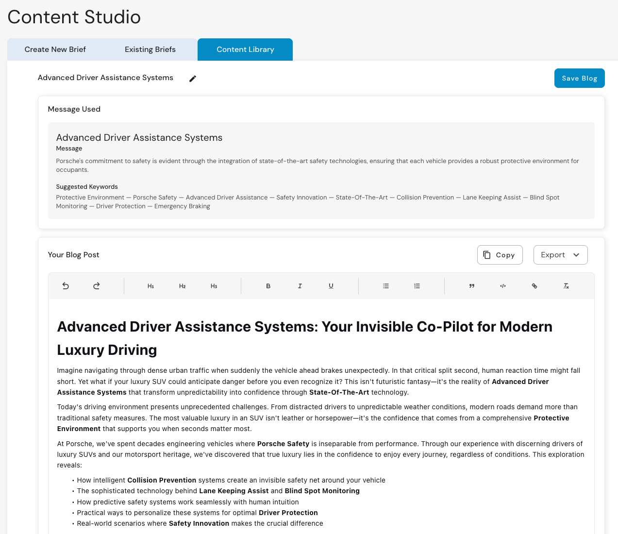Screen dimensions: 618x534
Task: Insert a numbered list
Action: tap(417, 286)
